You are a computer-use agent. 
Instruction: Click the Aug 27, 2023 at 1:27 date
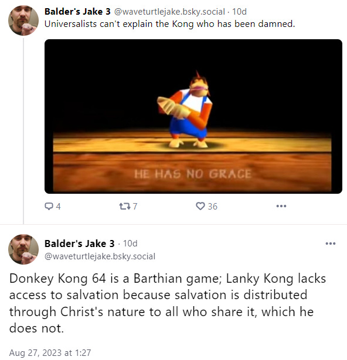tap(50, 352)
